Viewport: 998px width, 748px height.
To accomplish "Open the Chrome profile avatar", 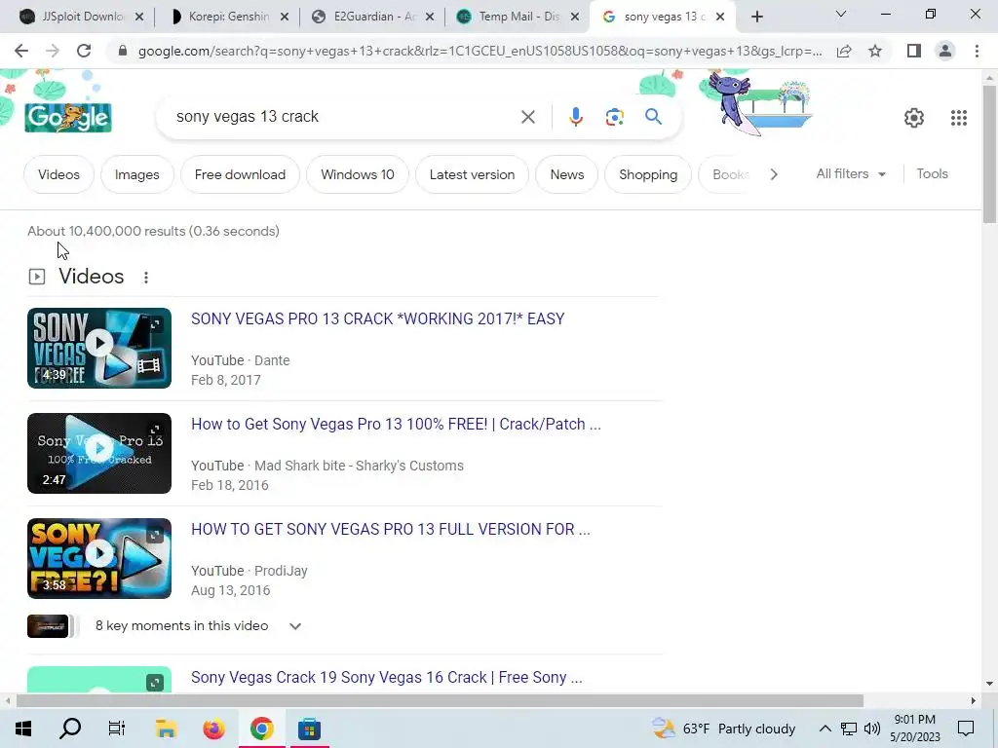I will (945, 51).
